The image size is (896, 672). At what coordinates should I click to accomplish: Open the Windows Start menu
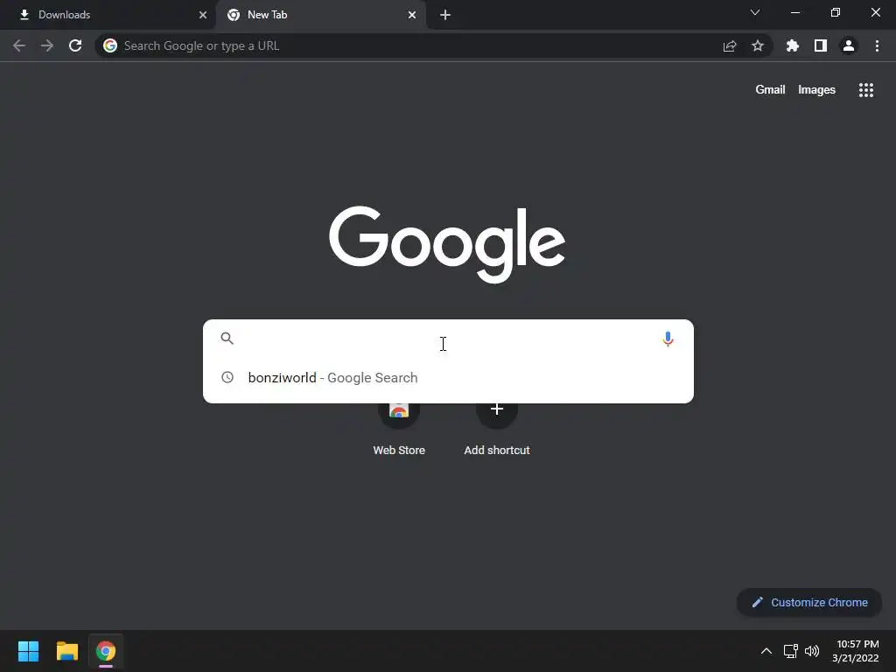click(x=28, y=651)
